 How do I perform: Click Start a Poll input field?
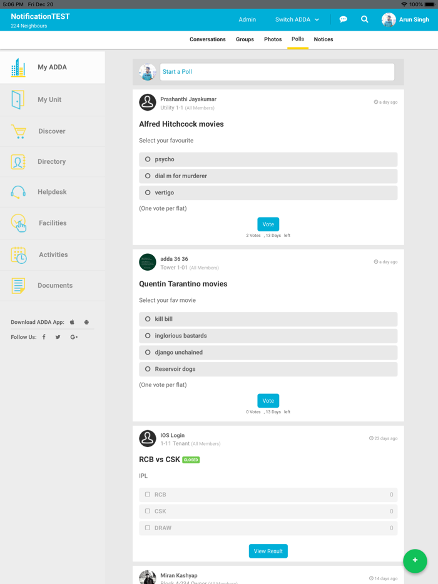[277, 72]
